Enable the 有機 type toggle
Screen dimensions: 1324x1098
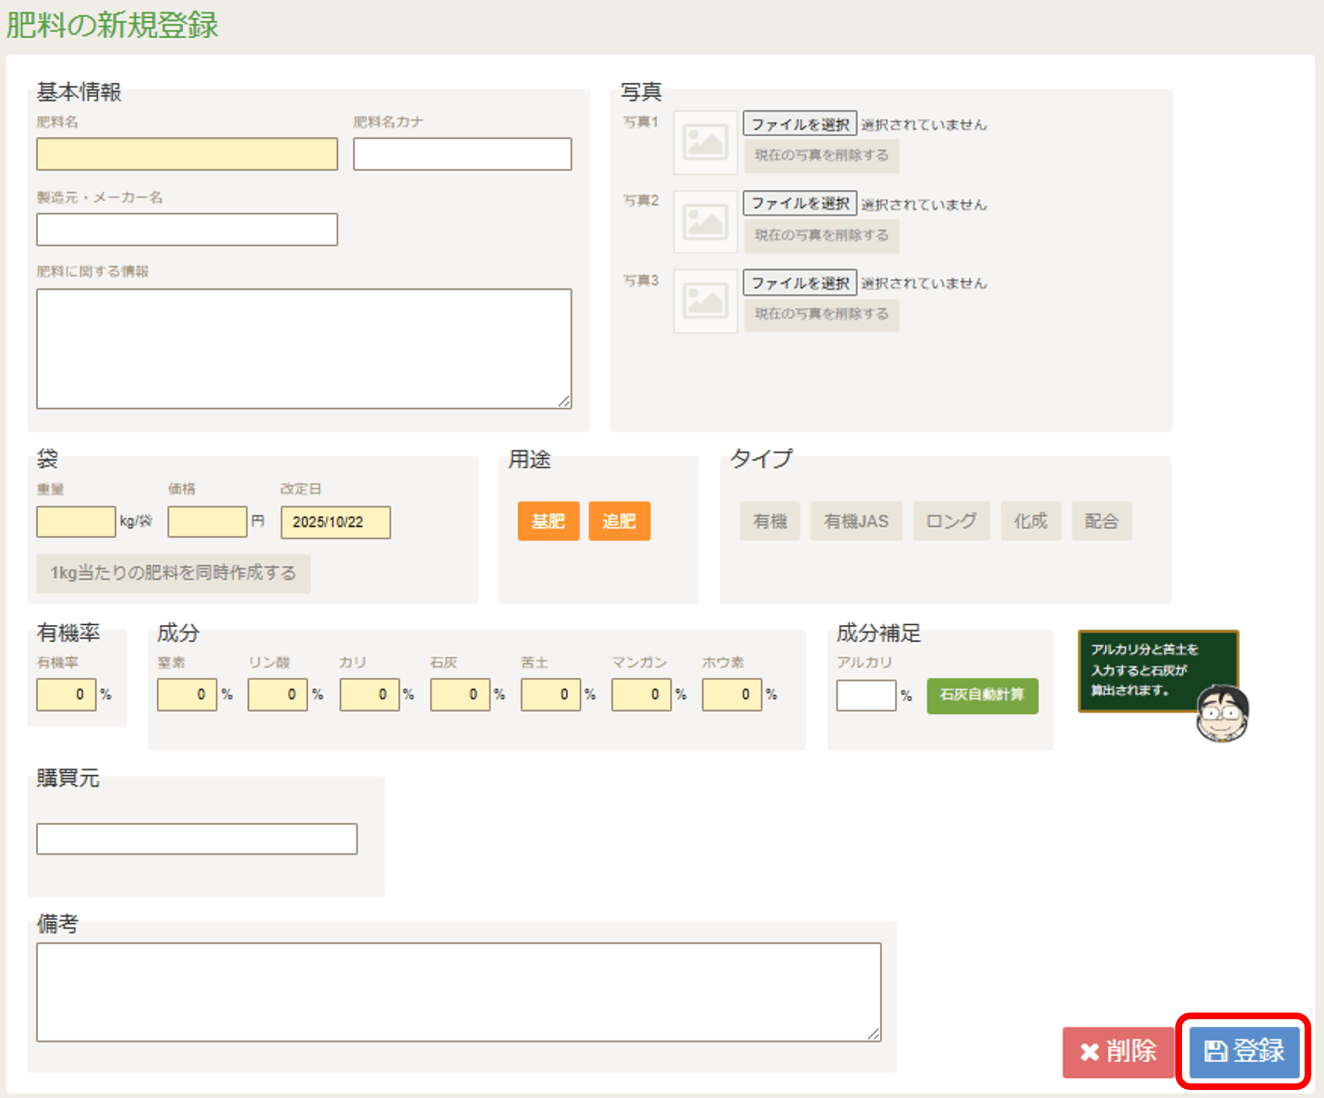tap(769, 521)
